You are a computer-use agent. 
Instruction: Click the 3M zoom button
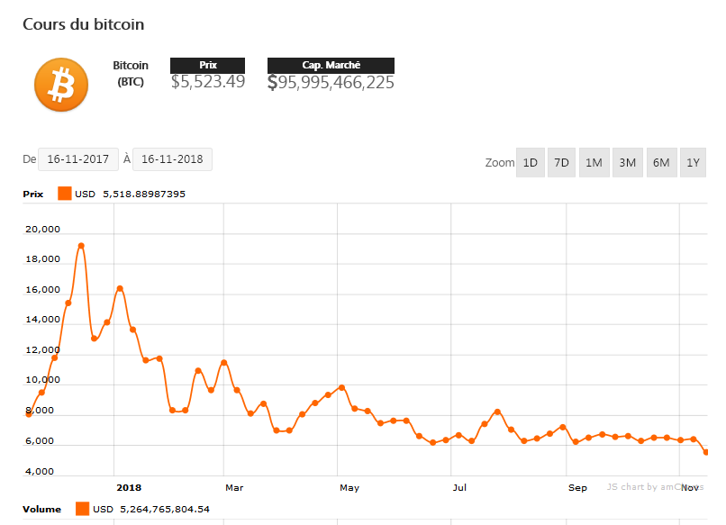pyautogui.click(x=627, y=162)
